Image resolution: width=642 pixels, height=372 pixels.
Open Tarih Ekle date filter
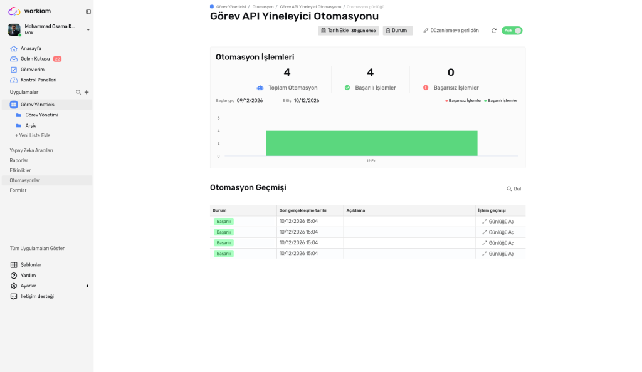point(349,31)
